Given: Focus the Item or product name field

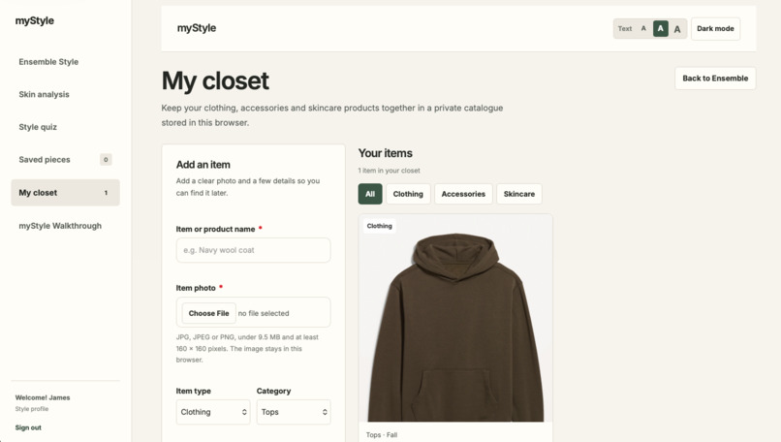Looking at the screenshot, I should coord(253,250).
